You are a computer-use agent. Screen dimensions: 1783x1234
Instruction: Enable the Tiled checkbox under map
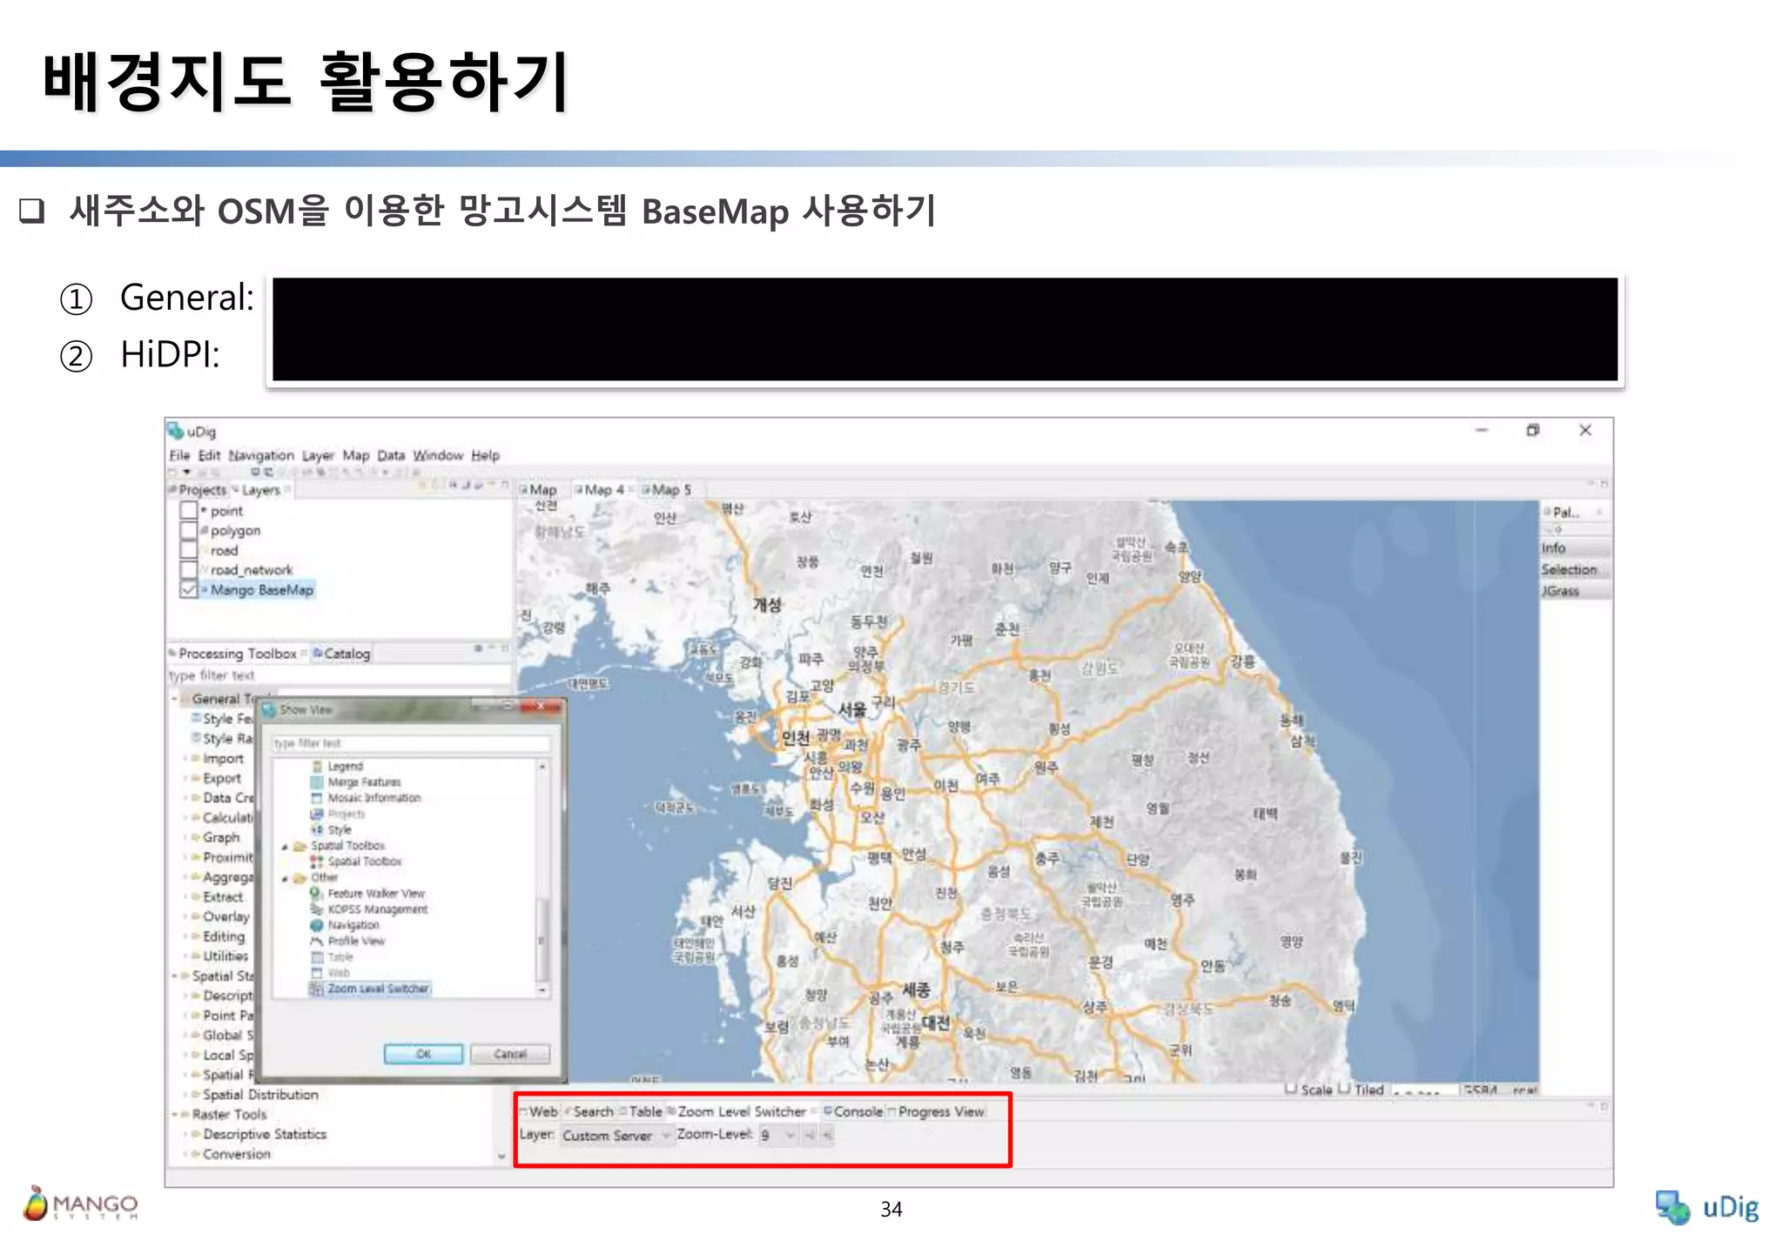1344,1089
